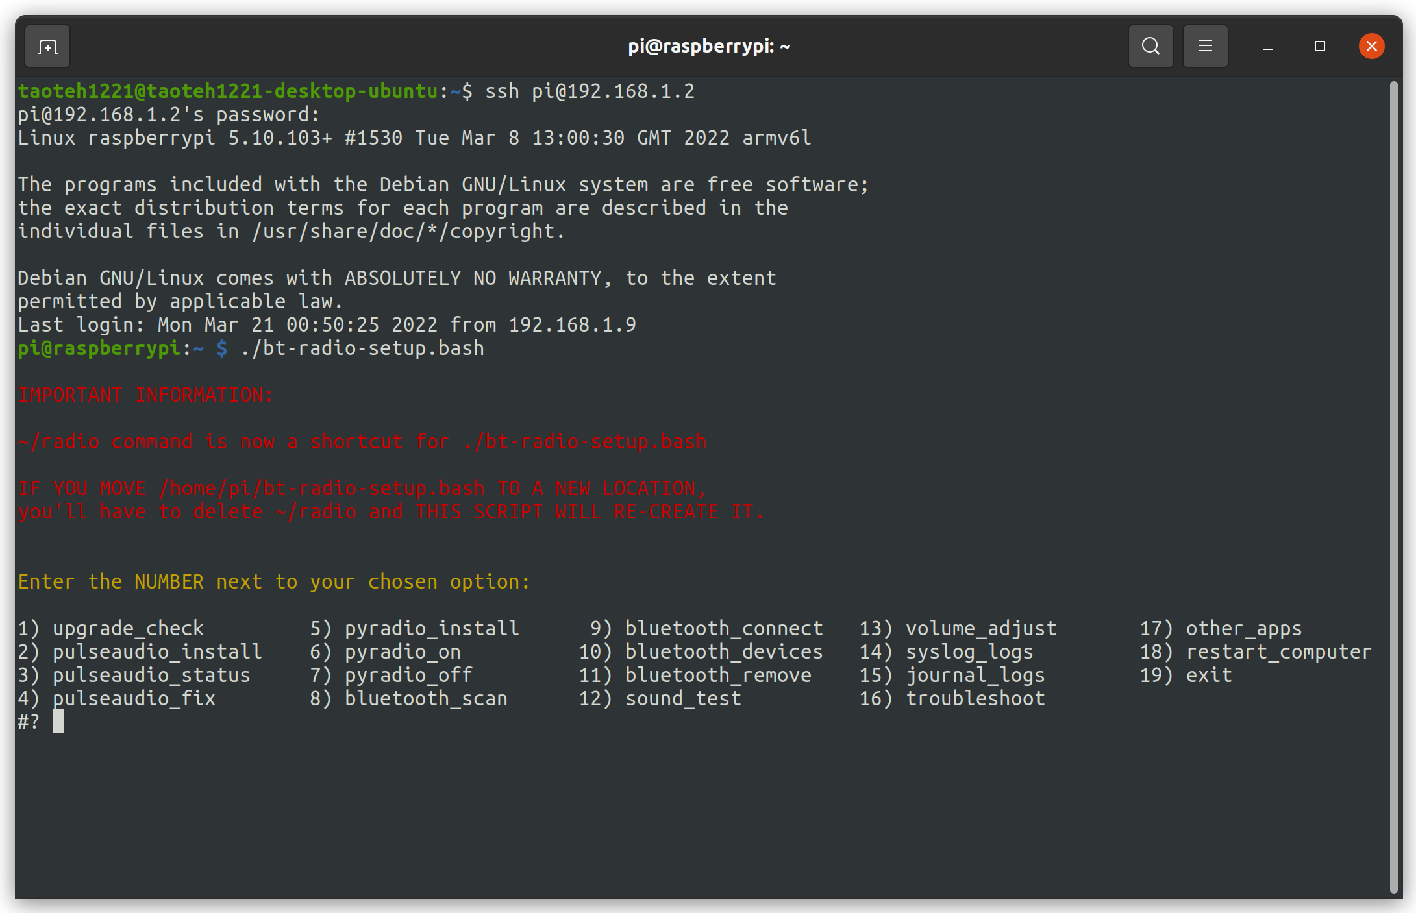
Task: Click menu option 2) pulseaudio_install
Action: pos(140,651)
